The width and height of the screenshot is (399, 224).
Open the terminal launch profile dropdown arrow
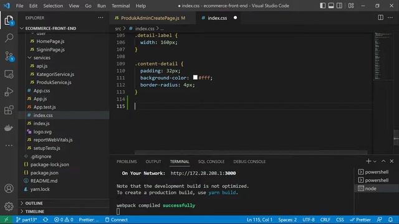point(375,162)
